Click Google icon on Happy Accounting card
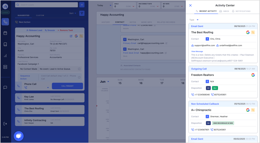Viewport: 260px width, 143px height. tap(76, 36)
